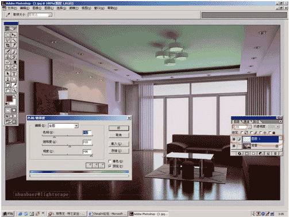The width and height of the screenshot is (289, 217).
Task: Hide the 背景 layer eye icon
Action: (x=234, y=146)
